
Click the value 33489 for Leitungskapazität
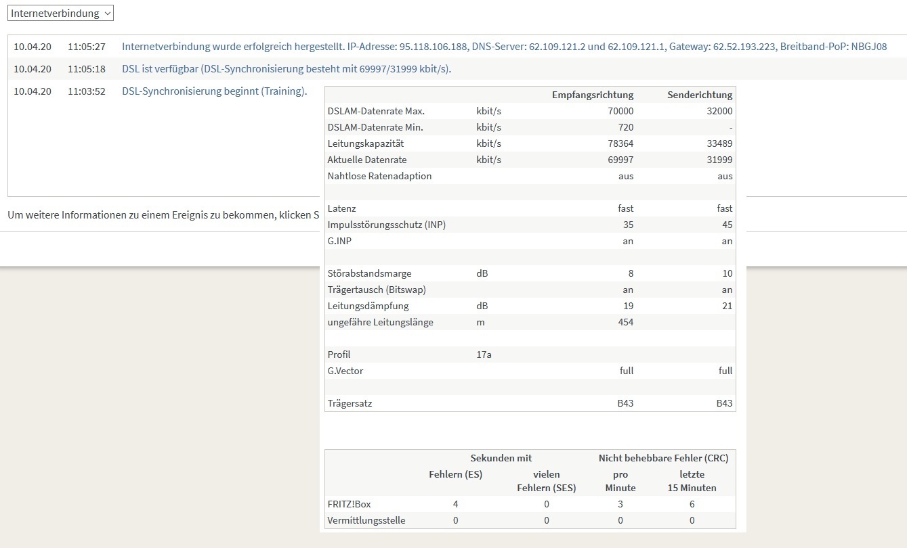tap(720, 143)
